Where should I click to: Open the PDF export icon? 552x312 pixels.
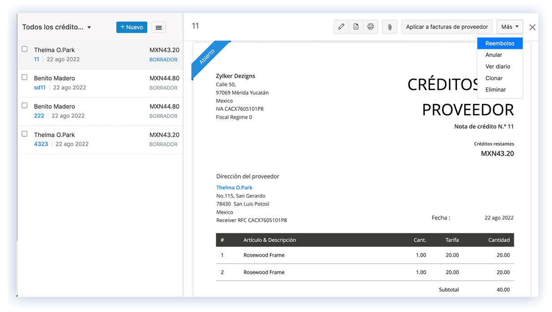tap(356, 26)
